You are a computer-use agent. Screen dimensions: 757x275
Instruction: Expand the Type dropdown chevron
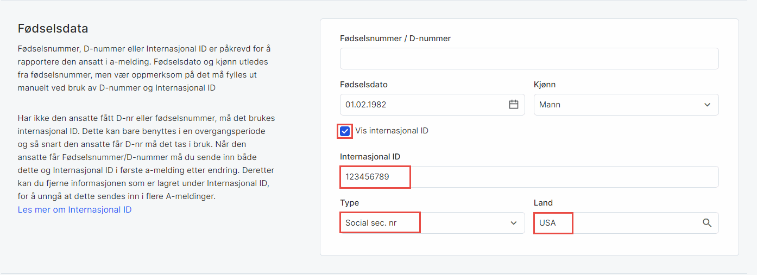(513, 223)
